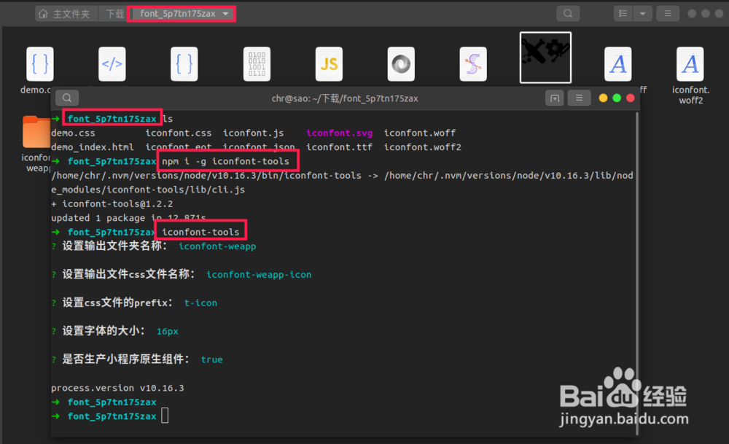Open the demo.css stylesheet file icon
The image size is (729, 444).
[x=40, y=64]
